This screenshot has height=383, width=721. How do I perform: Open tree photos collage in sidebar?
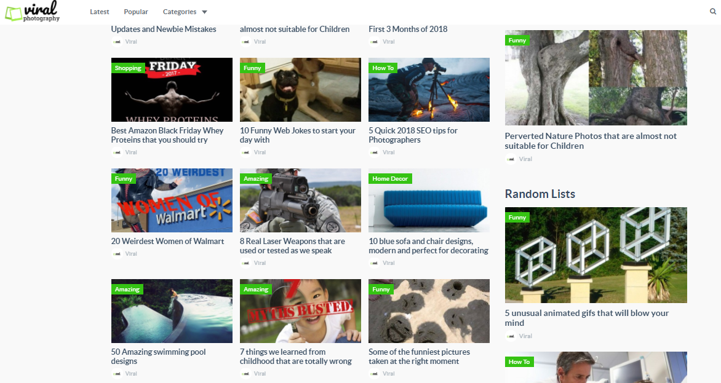pyautogui.click(x=596, y=77)
